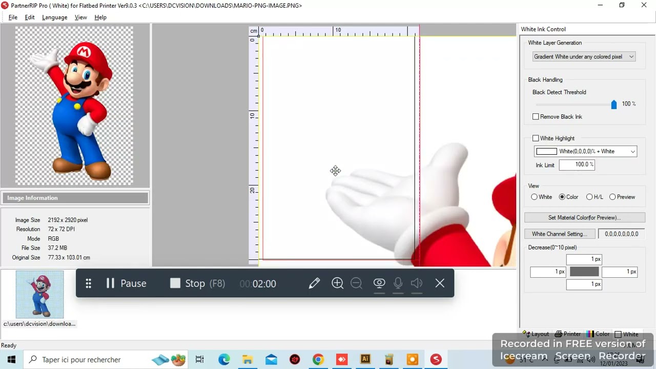Image resolution: width=656 pixels, height=369 pixels.
Task: Open the Windows Start menu
Action: point(11,360)
